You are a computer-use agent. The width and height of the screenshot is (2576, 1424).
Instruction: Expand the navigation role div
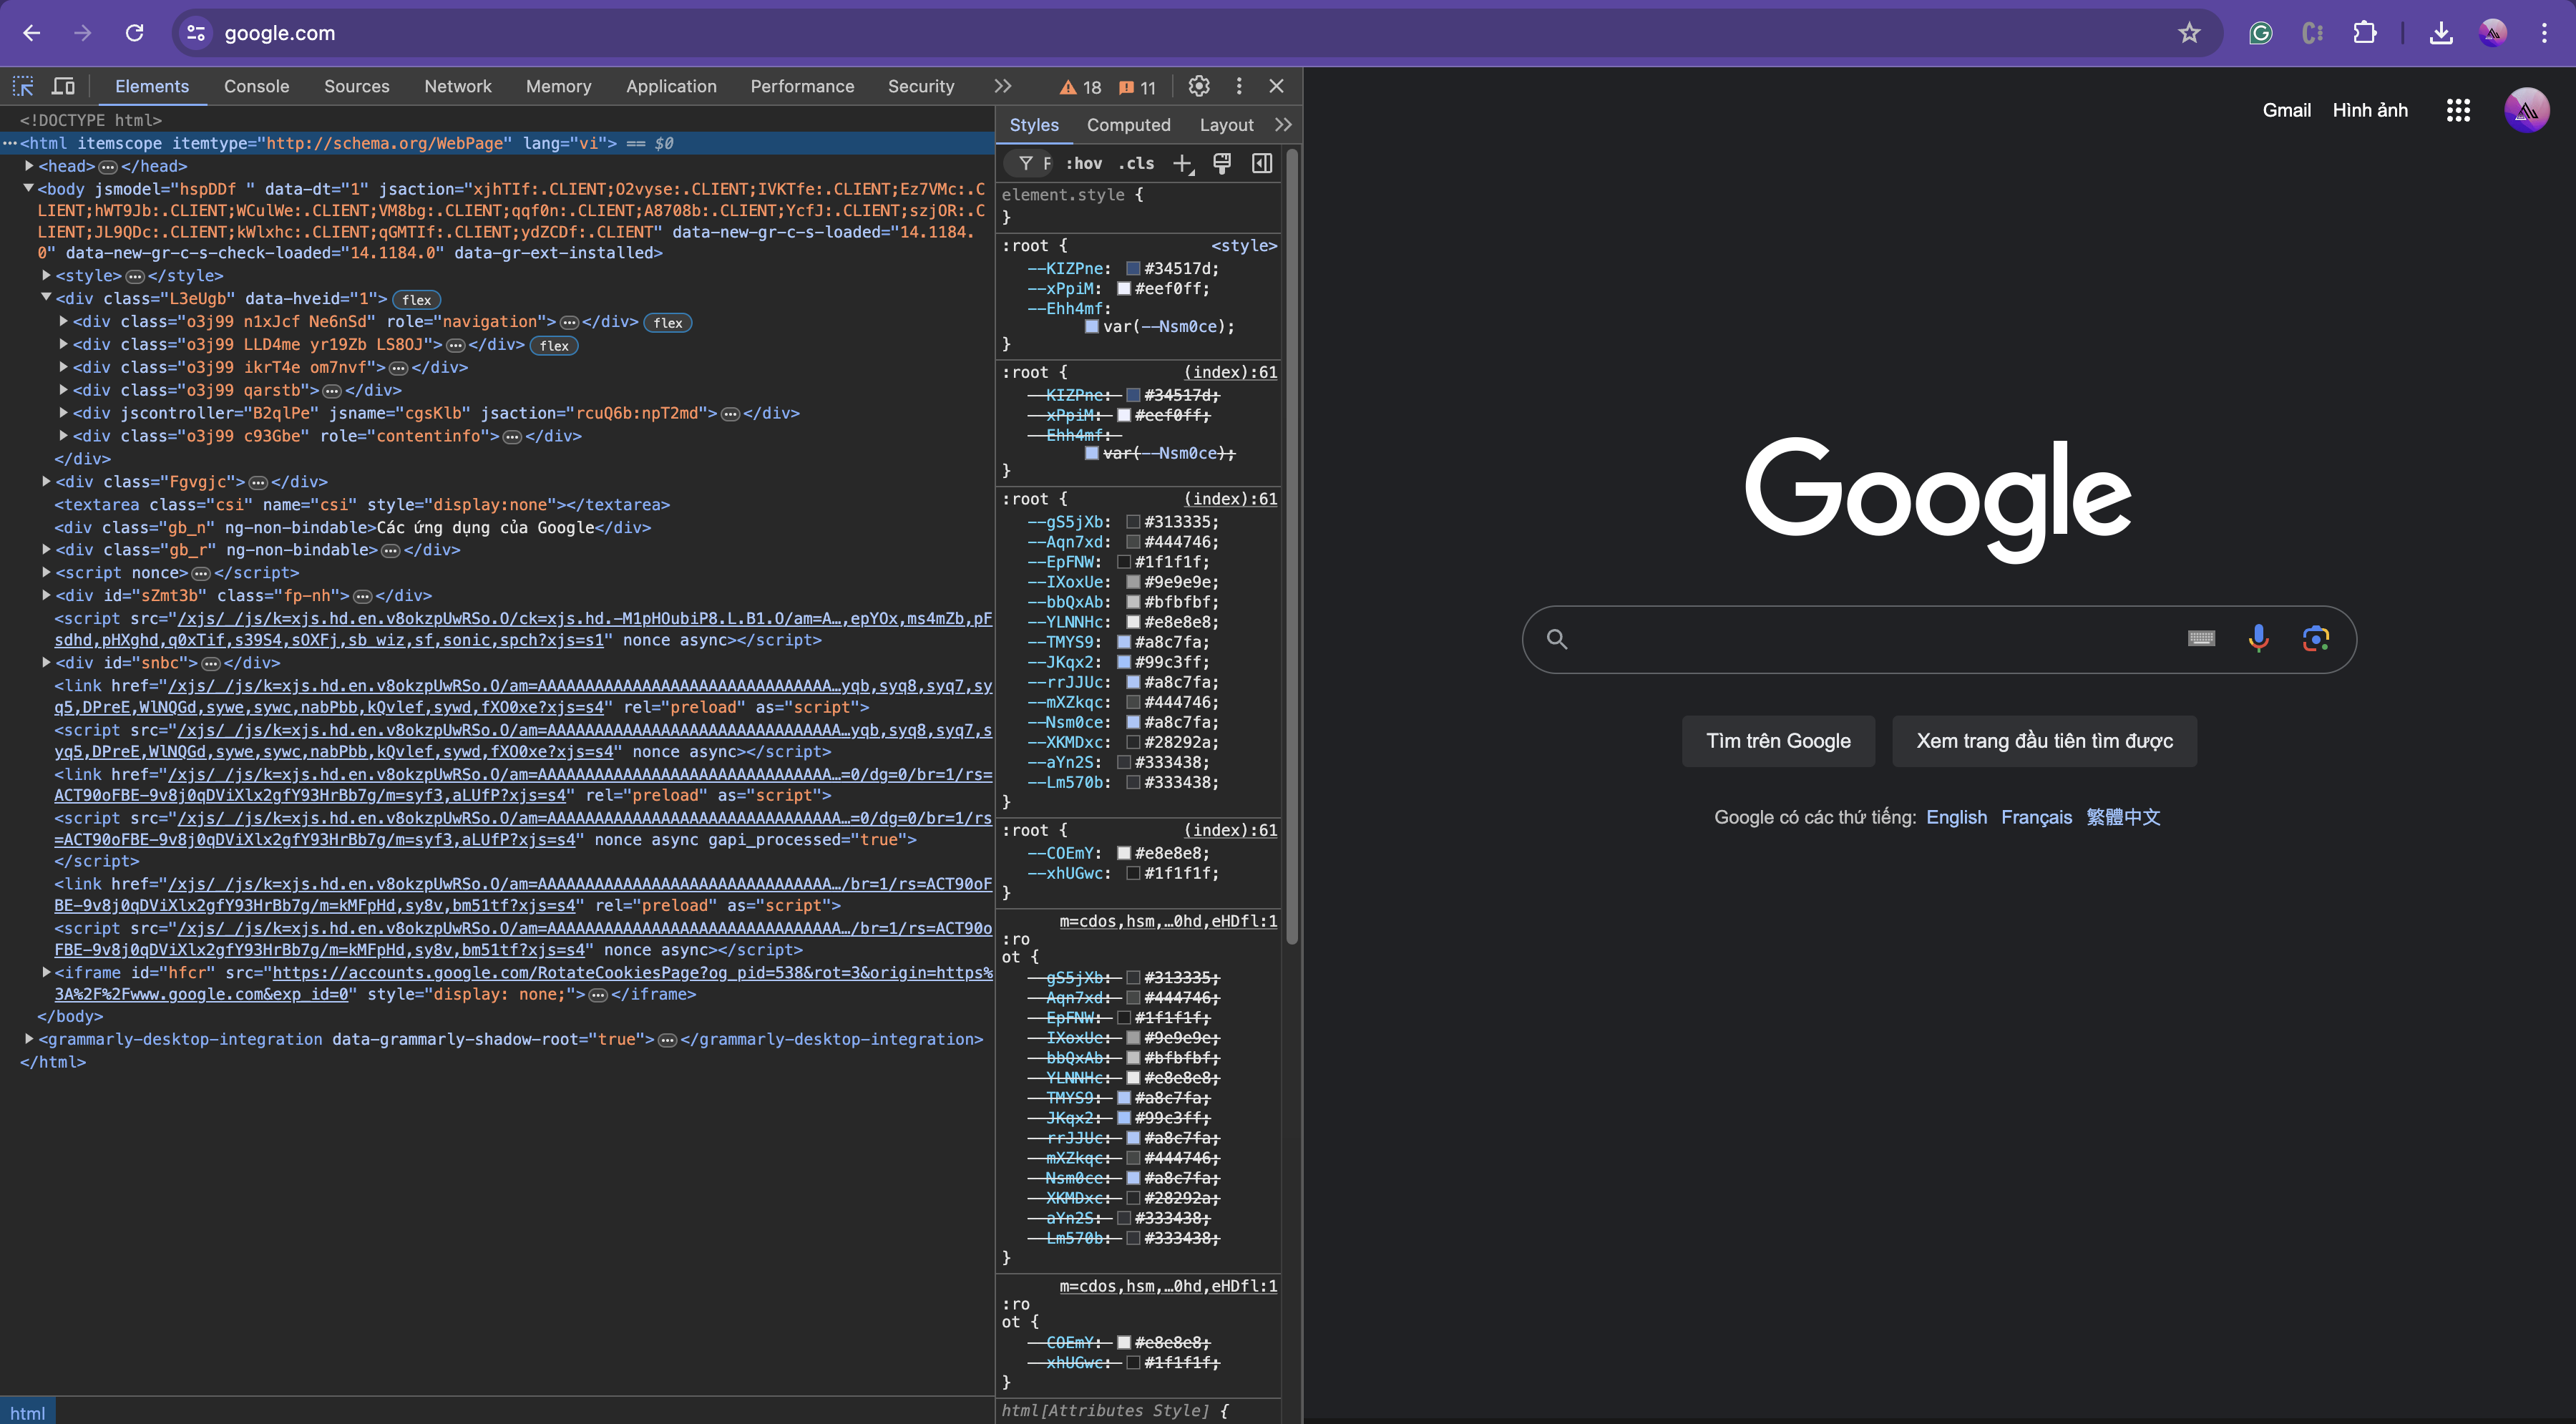pos(64,321)
